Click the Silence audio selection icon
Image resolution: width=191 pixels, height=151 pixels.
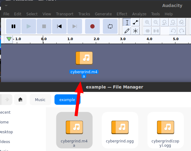pyautogui.click(x=156, y=31)
